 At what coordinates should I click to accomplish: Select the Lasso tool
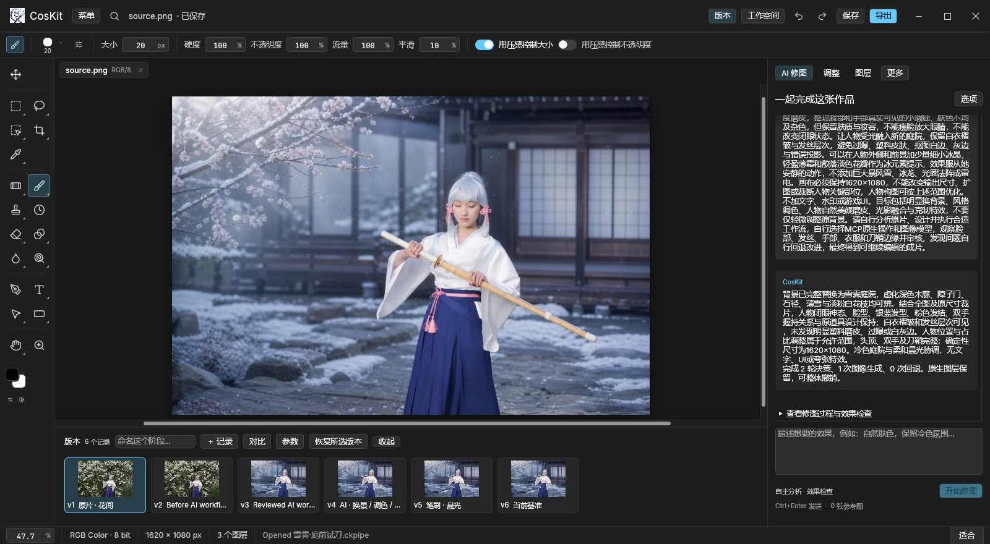click(40, 106)
